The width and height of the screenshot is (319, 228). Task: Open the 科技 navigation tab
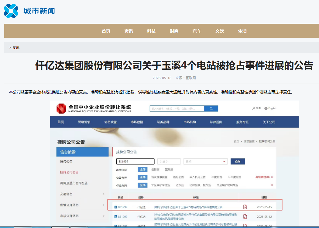(x=151, y=31)
